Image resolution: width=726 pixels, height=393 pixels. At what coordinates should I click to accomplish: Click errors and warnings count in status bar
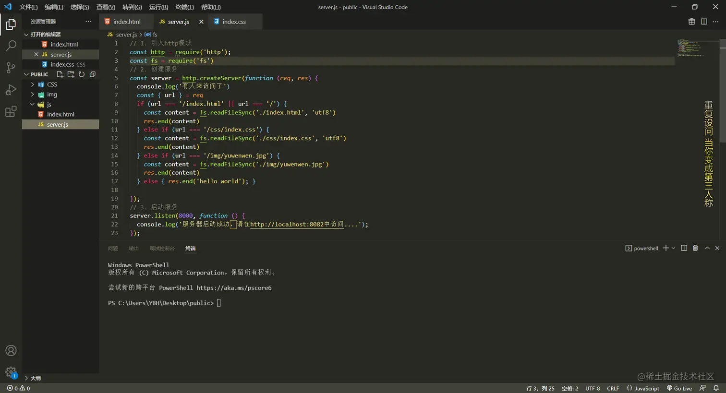[x=19, y=388]
